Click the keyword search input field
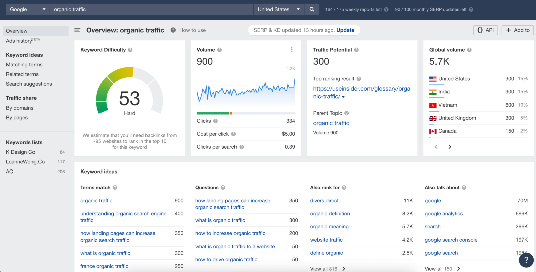Screen dimensions: 536x272 point(151,9)
